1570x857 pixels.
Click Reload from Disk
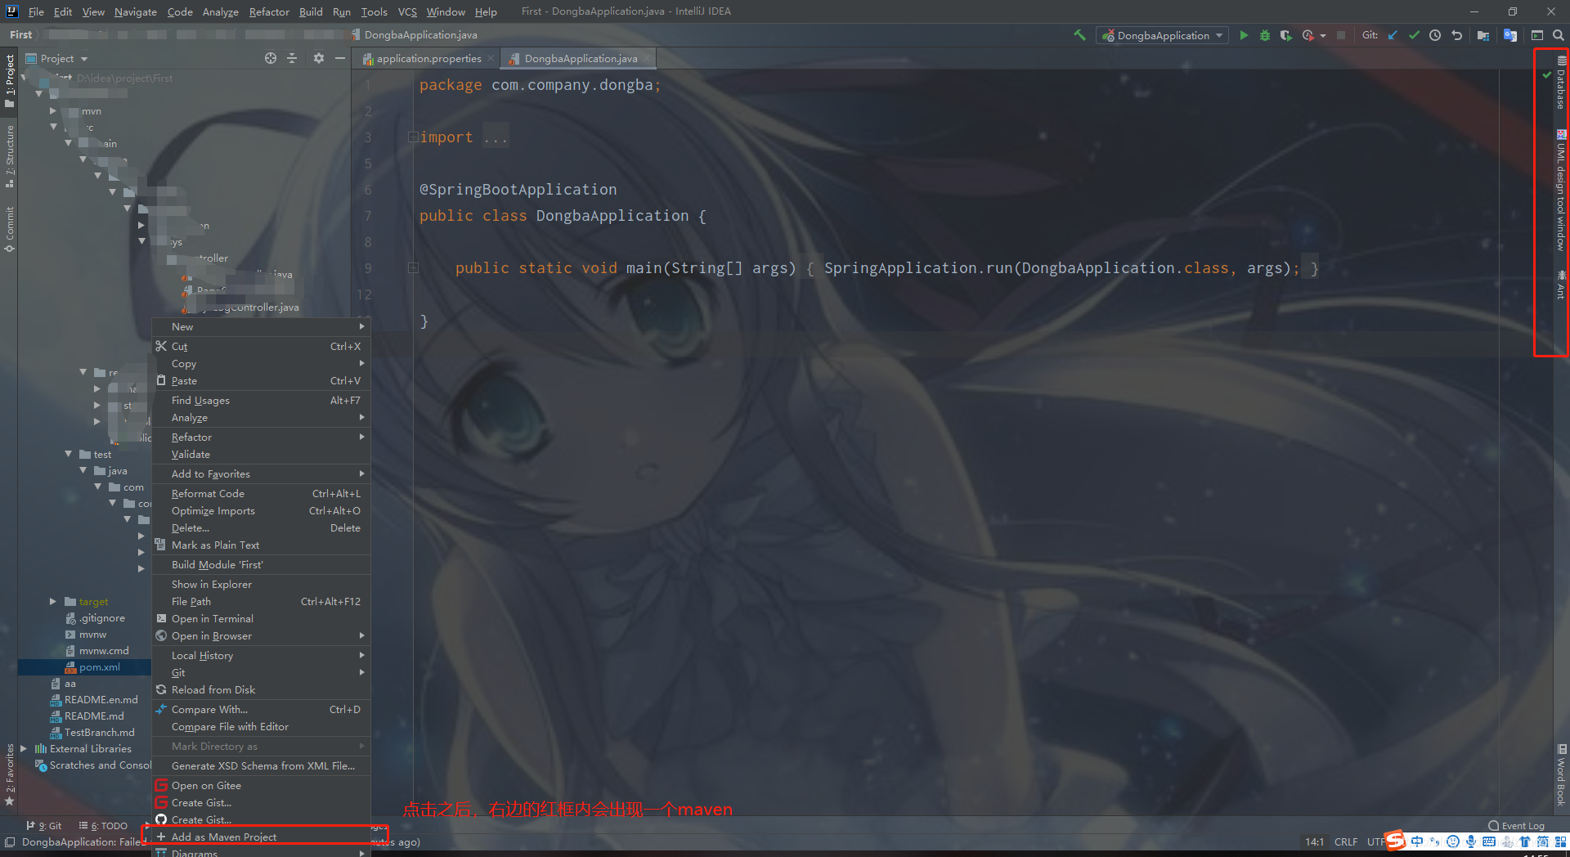(x=262, y=689)
